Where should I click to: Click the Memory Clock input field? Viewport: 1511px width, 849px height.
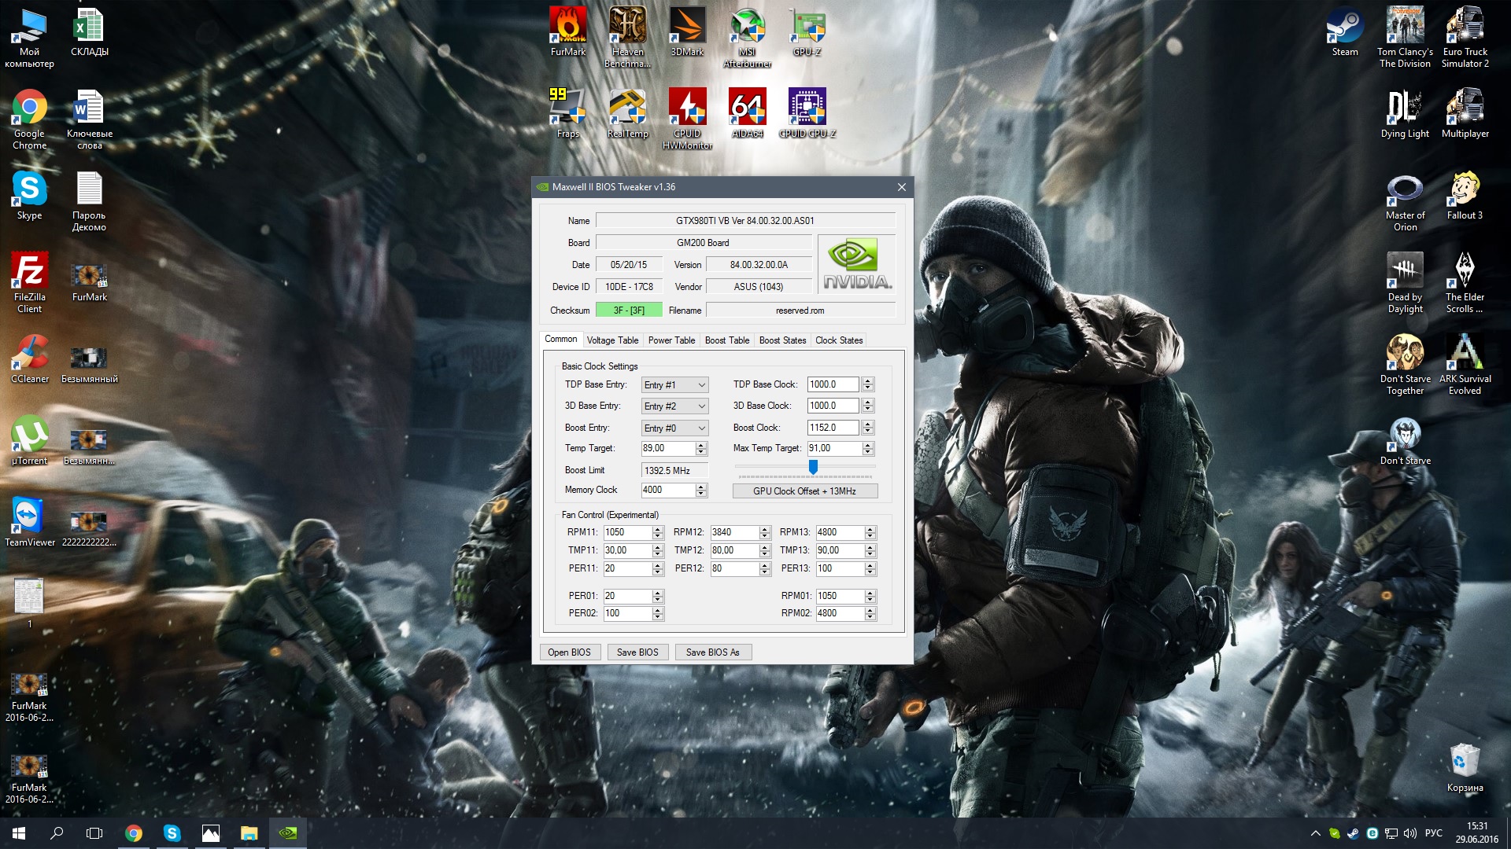(667, 490)
